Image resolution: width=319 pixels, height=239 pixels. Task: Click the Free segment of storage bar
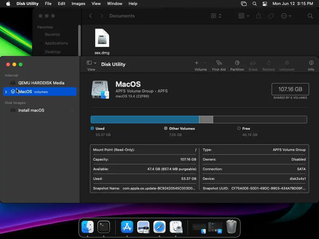point(260,119)
